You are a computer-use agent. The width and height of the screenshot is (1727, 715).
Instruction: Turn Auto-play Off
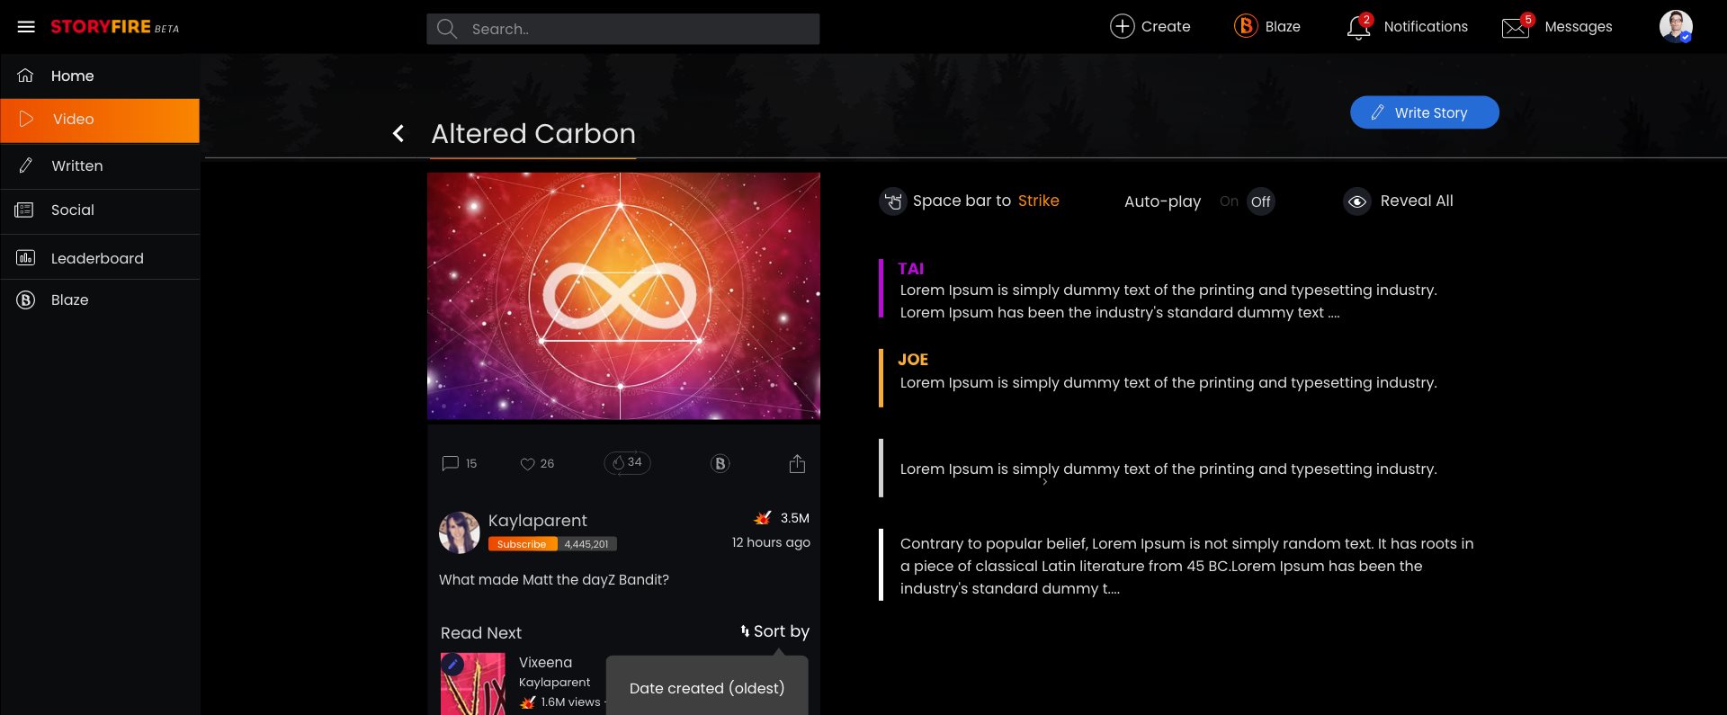(1260, 201)
